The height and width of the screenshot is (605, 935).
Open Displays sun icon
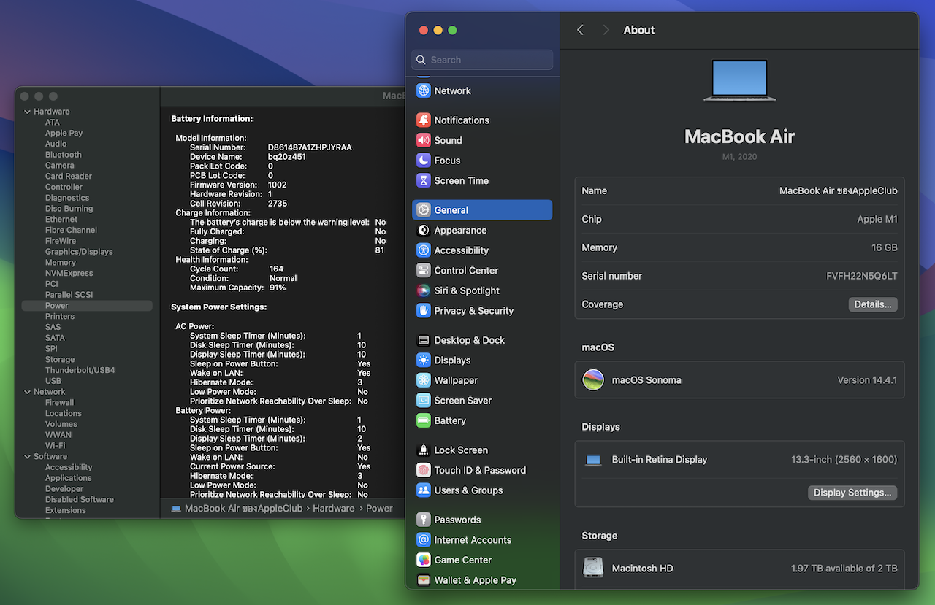tap(424, 361)
